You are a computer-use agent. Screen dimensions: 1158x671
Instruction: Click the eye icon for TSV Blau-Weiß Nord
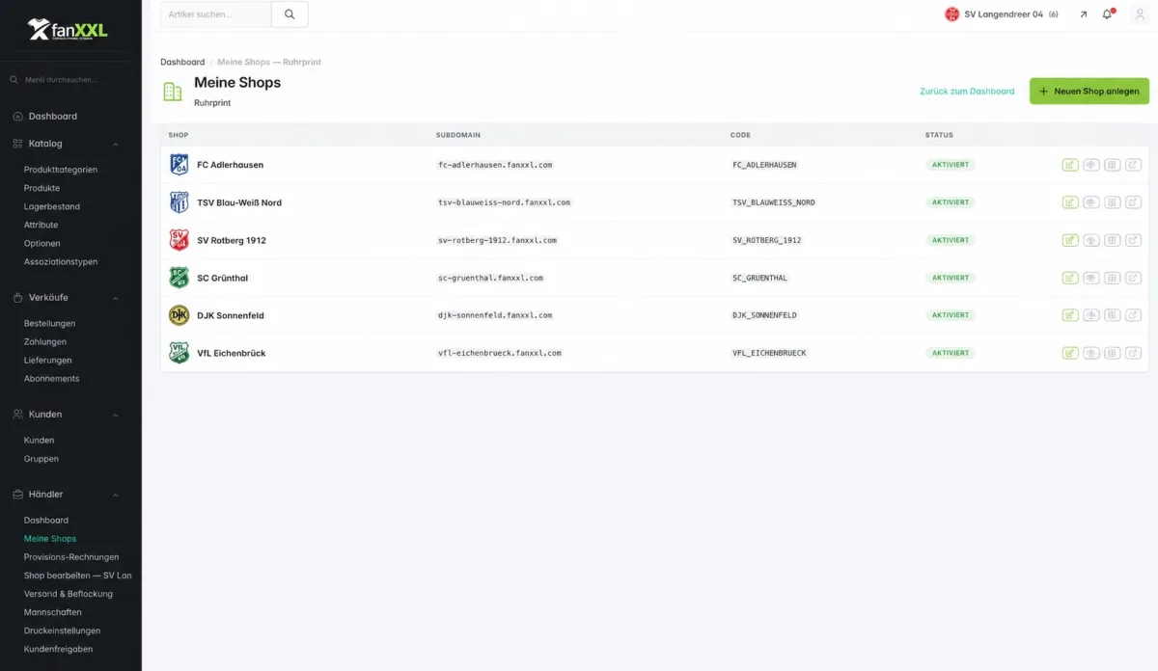coord(1091,202)
